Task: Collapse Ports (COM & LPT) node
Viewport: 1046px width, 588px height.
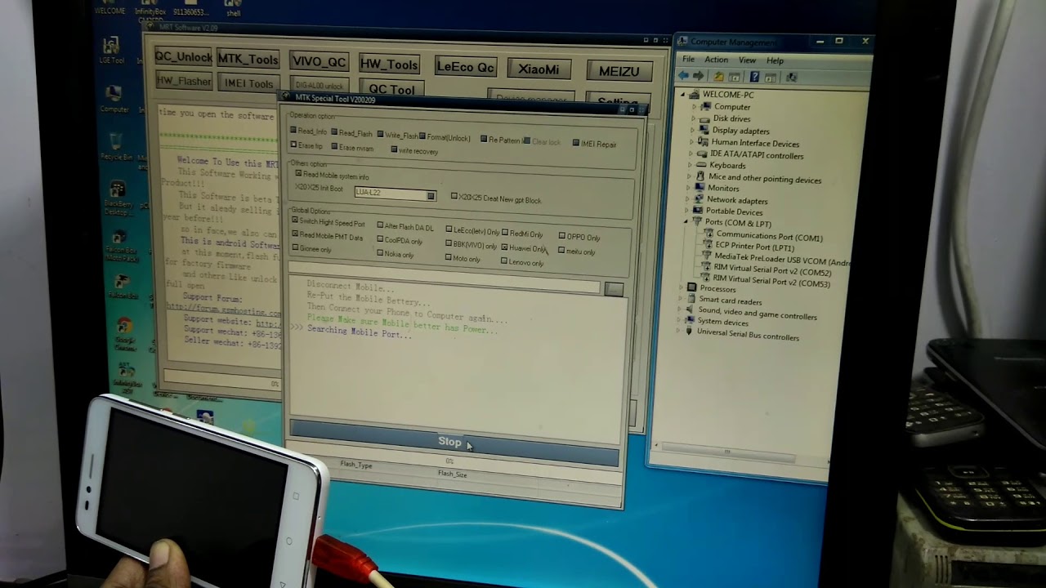Action: (686, 222)
